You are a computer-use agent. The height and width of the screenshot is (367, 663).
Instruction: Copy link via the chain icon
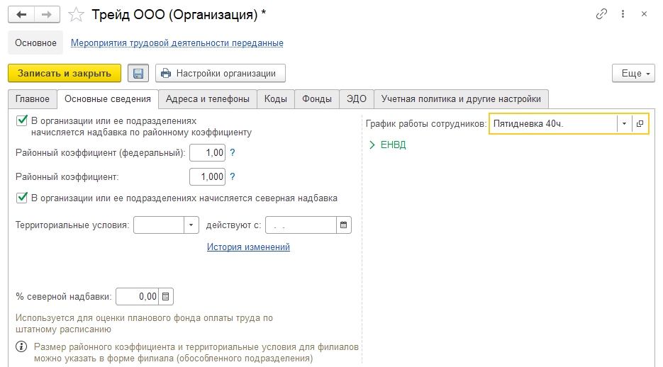602,14
